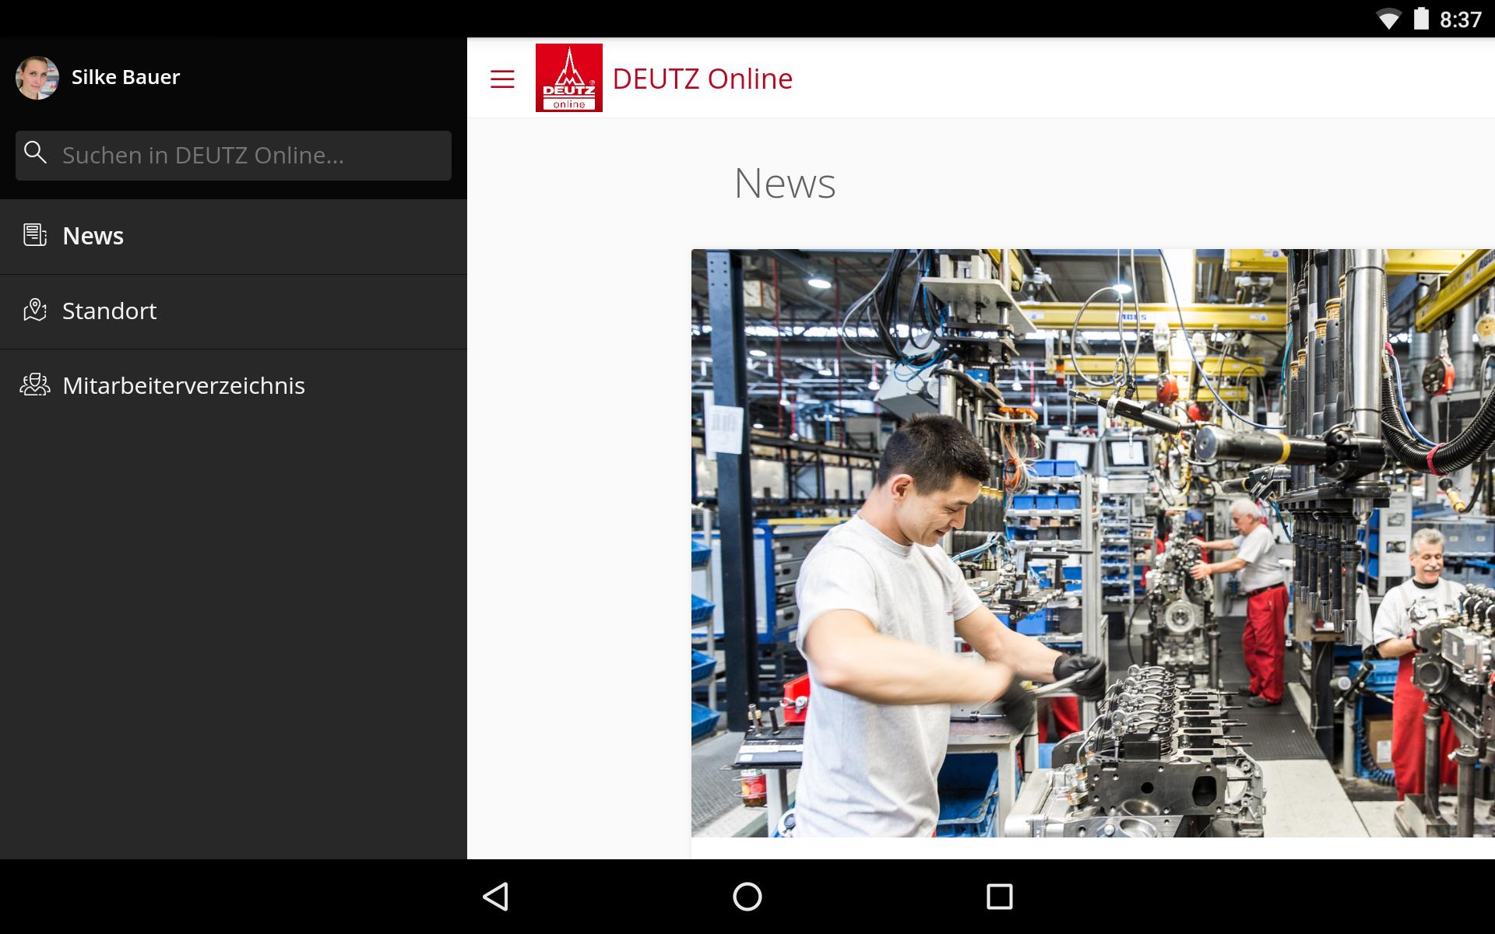This screenshot has height=934, width=1495.
Task: Tap the Android recent apps button
Action: [999, 897]
